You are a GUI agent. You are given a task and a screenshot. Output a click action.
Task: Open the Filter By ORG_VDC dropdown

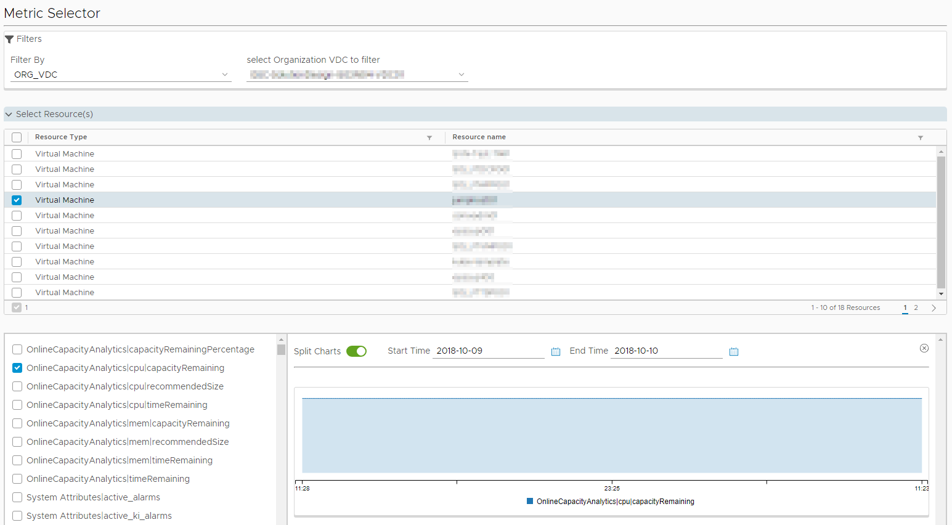pyautogui.click(x=121, y=75)
